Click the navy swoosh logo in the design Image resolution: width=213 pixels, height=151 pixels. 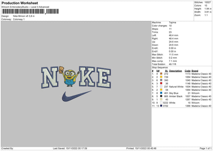point(76,96)
